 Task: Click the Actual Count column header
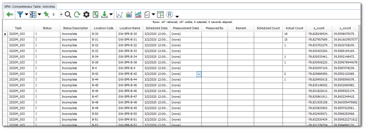tap(294, 28)
